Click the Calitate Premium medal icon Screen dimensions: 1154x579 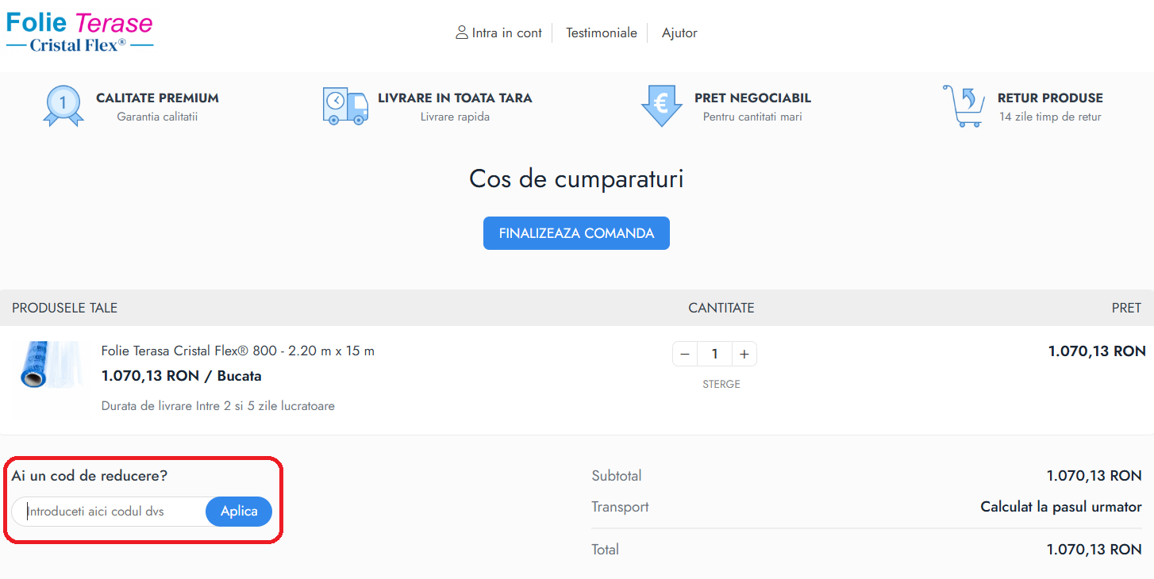63,105
